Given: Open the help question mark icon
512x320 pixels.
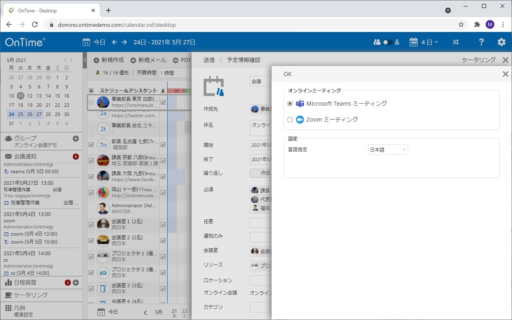Looking at the screenshot, I should (x=481, y=42).
